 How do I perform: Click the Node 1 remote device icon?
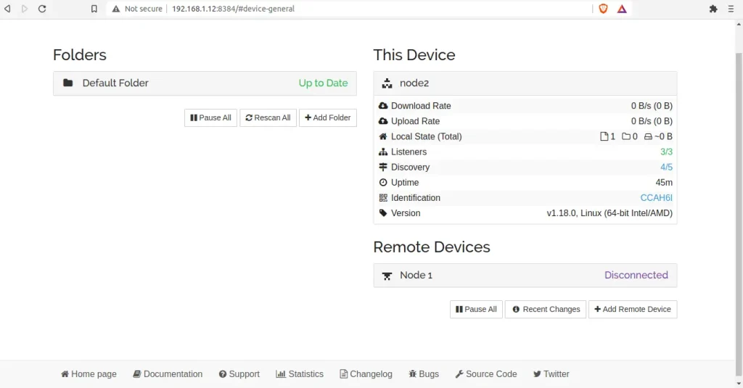(x=387, y=276)
